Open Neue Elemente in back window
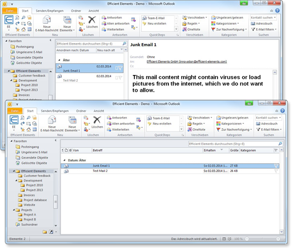Viewport: 292px width, 248px height. pyautogui.click(x=67, y=23)
